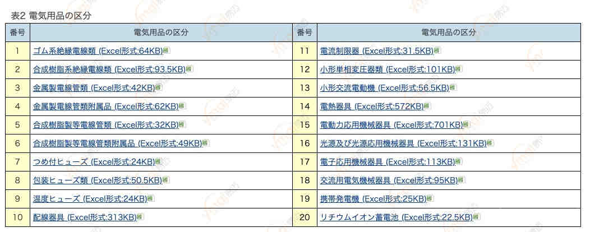The width and height of the screenshot is (590, 232).
Task: Download 小形交流電動機 Excel file
Action: [385, 87]
